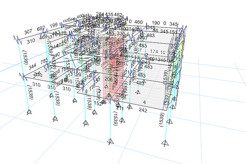Click the value 151 near the top right
The height and width of the screenshot is (164, 246).
[173, 32]
